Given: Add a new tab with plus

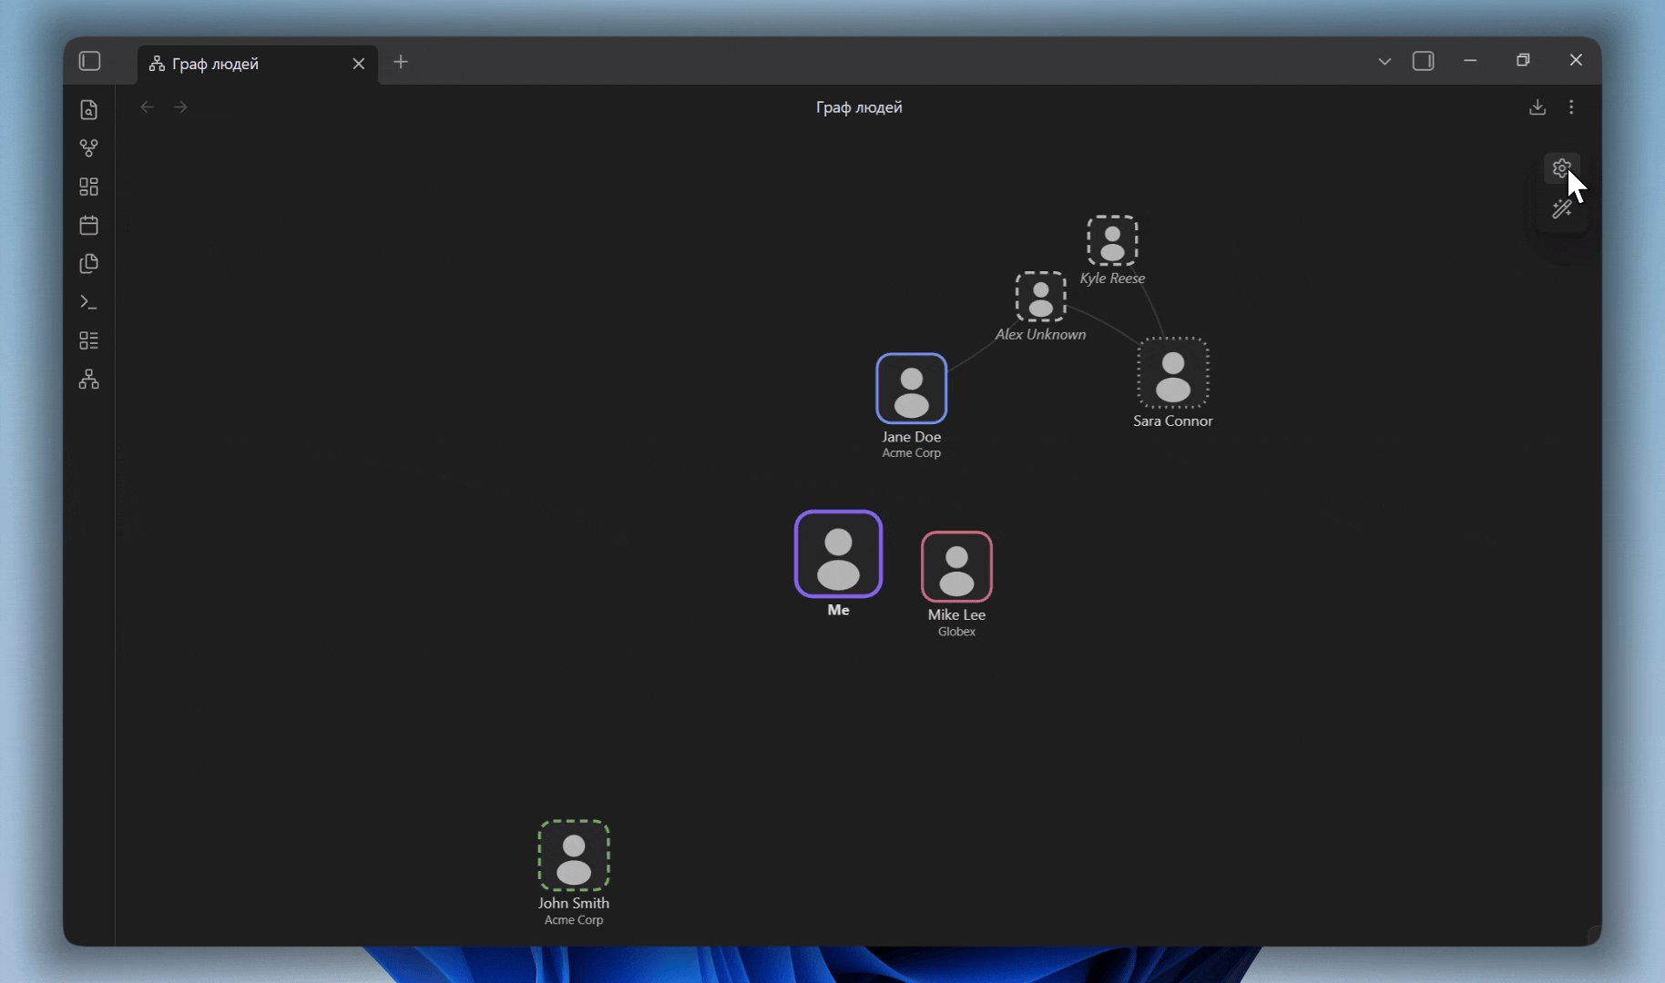Looking at the screenshot, I should 401,62.
